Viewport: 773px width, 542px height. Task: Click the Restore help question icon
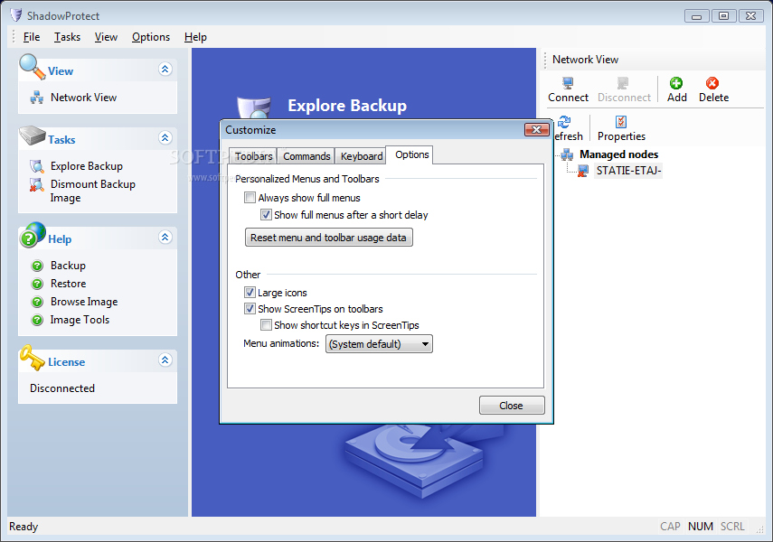[x=37, y=284]
